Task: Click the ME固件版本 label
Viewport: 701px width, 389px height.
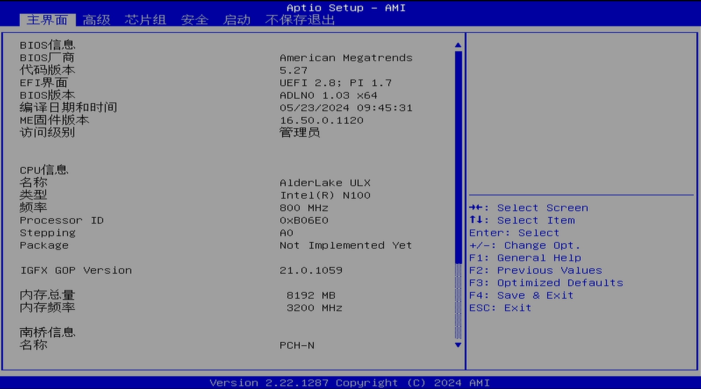Action: click(55, 120)
